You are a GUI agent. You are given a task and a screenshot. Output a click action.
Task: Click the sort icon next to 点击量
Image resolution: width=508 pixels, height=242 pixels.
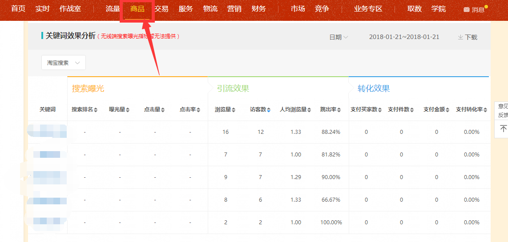click(x=163, y=110)
